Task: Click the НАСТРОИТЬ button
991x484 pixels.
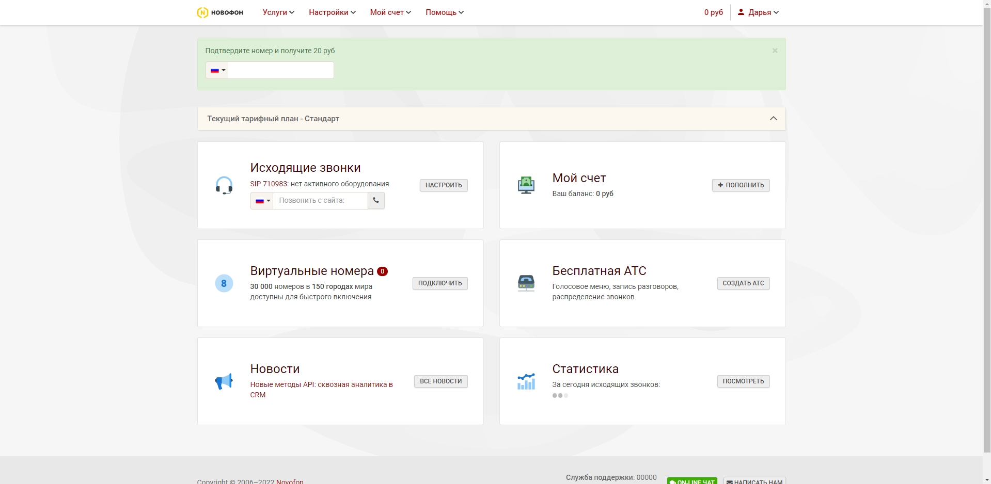Action: tap(444, 185)
